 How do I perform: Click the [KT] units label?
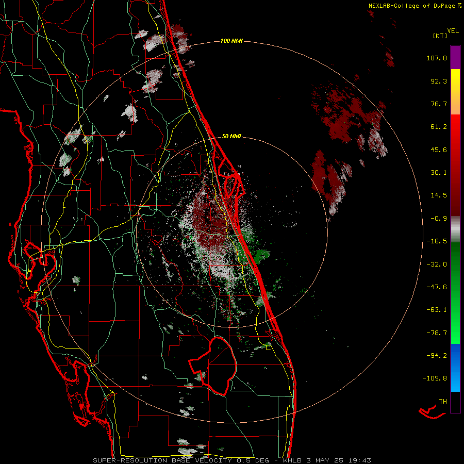tap(440, 36)
